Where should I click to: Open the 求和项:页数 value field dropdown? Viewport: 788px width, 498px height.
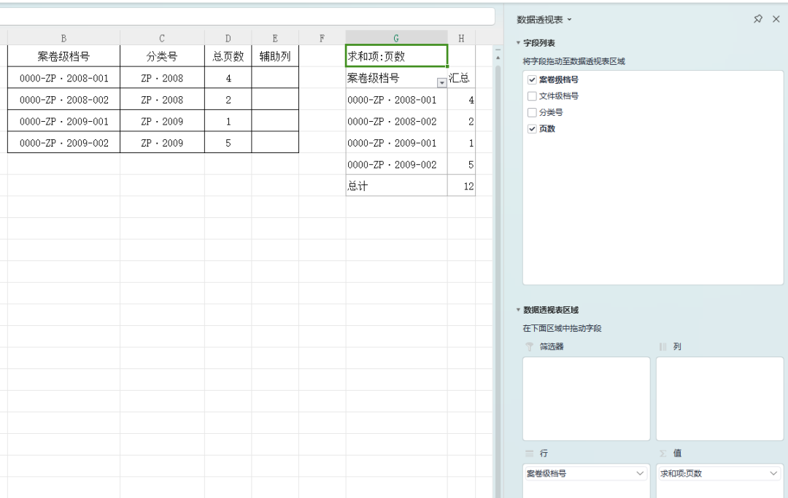tap(773, 473)
